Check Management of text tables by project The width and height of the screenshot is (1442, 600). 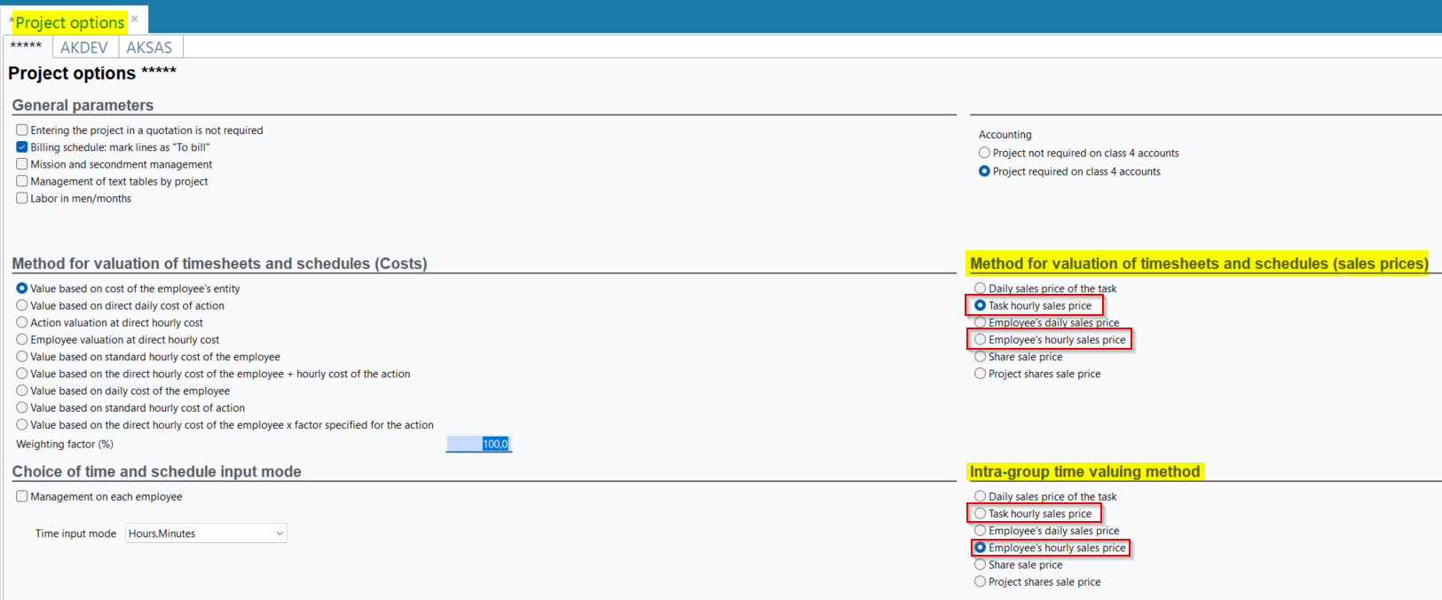[x=22, y=181]
